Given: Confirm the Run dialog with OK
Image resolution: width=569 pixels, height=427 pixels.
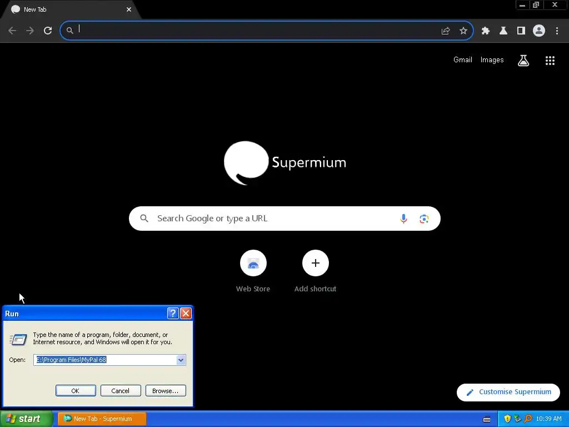Looking at the screenshot, I should (x=76, y=391).
